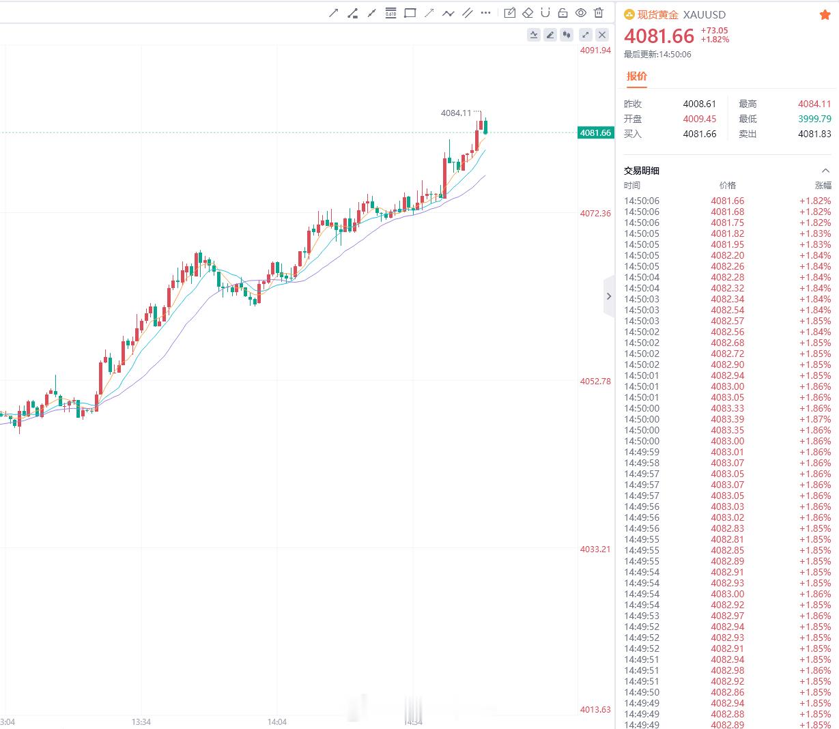This screenshot has width=839, height=729.
Task: Toggle the lock drawings icon
Action: pos(563,13)
